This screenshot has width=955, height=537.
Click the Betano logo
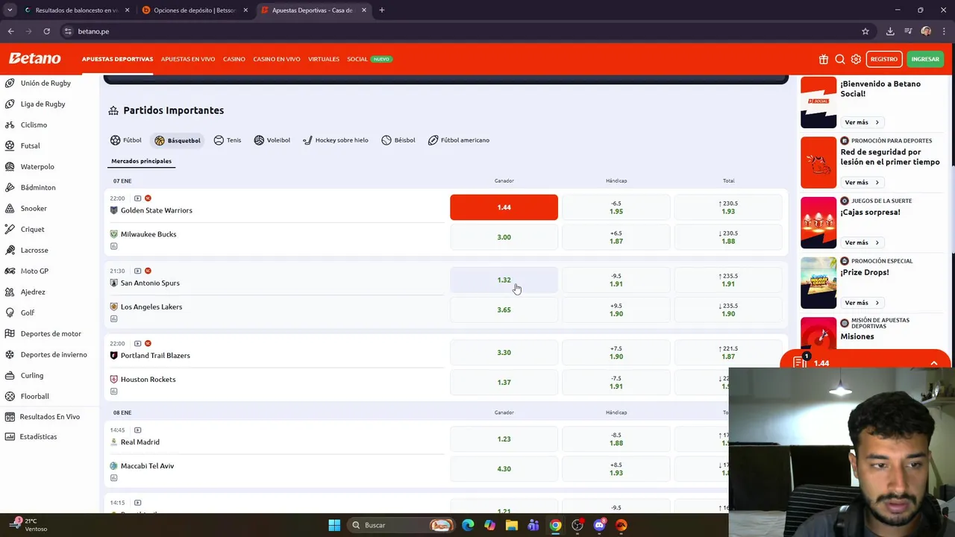pos(34,58)
